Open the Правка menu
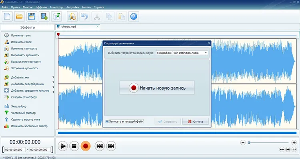Viewport: 300px width, 159px height. coord(15,7)
